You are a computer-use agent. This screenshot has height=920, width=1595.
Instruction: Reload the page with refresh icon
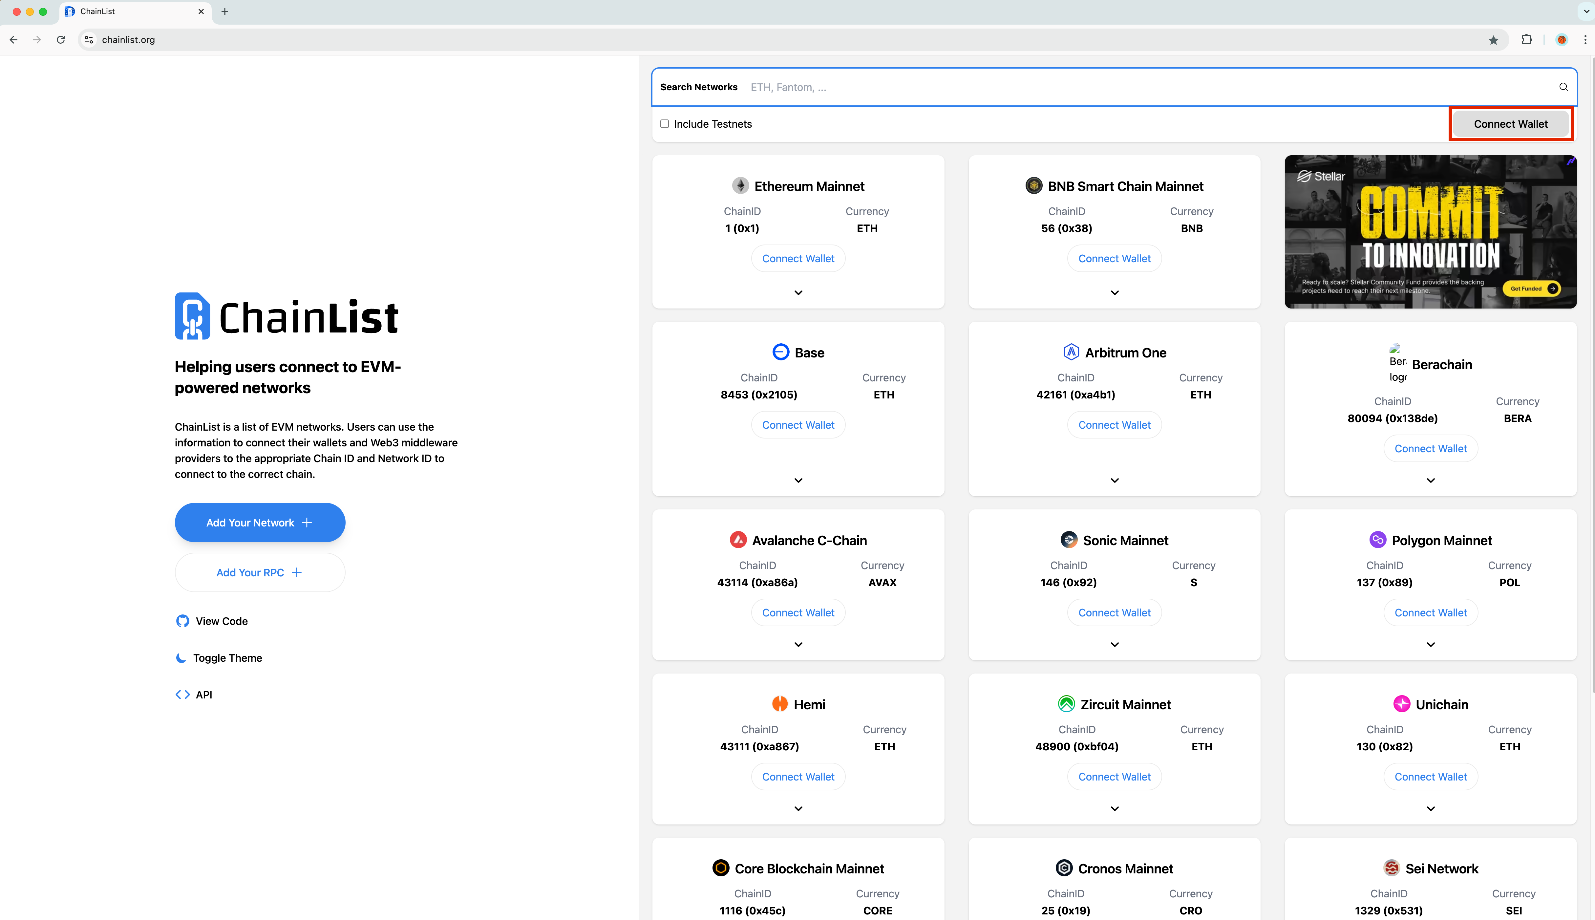coord(61,40)
